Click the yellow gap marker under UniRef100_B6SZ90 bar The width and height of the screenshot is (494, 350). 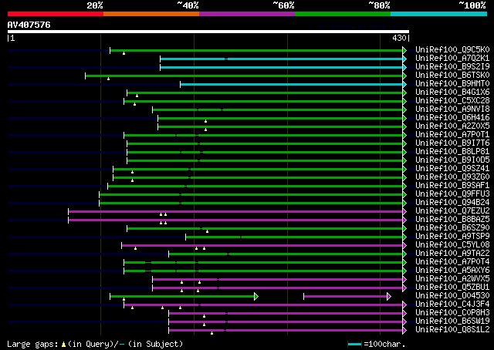(207, 231)
